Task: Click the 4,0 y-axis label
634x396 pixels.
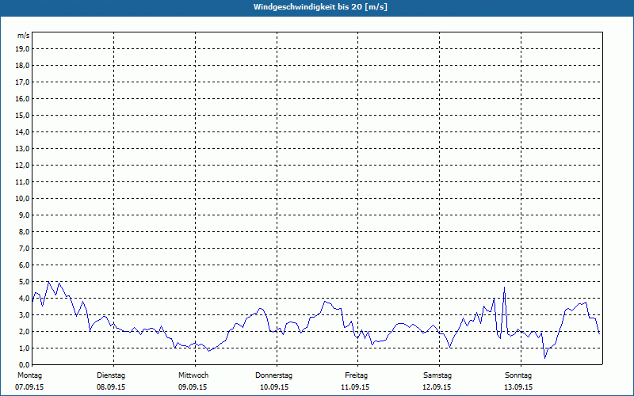Action: [x=25, y=299]
